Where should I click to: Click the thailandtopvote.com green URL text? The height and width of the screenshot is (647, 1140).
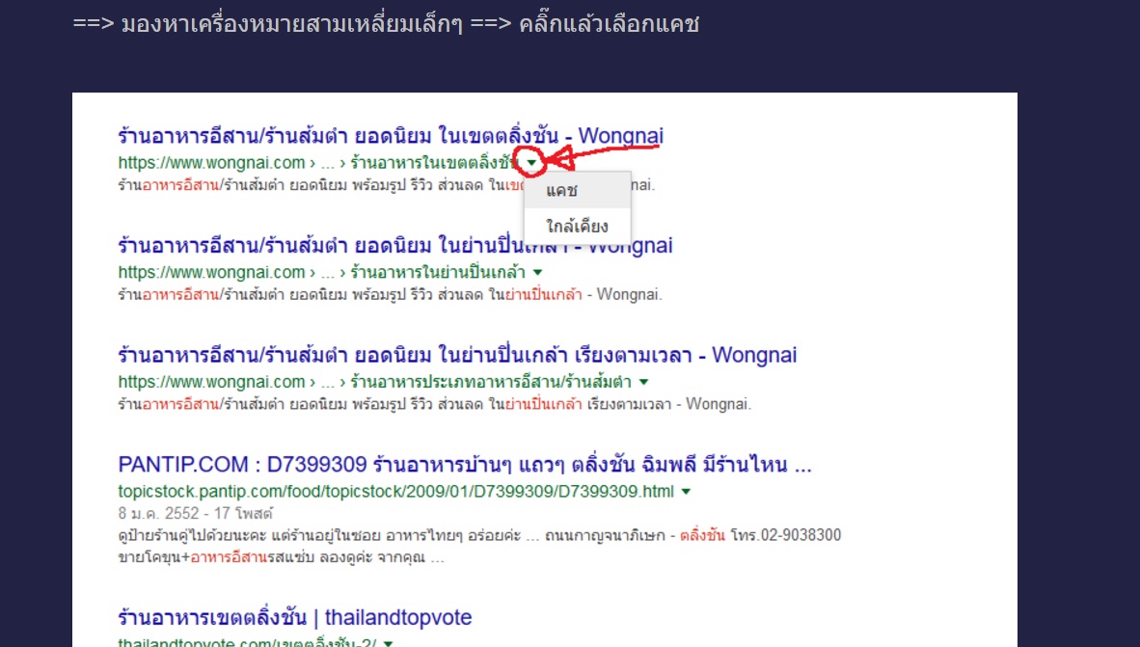click(x=247, y=642)
